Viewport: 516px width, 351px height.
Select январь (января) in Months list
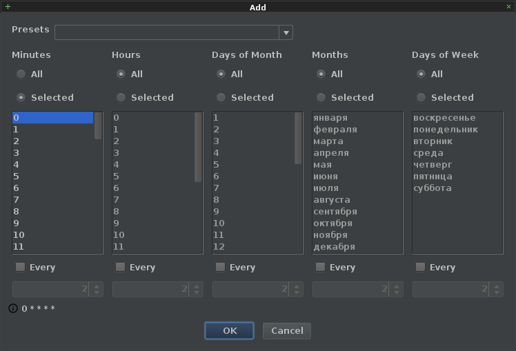pyautogui.click(x=358, y=118)
